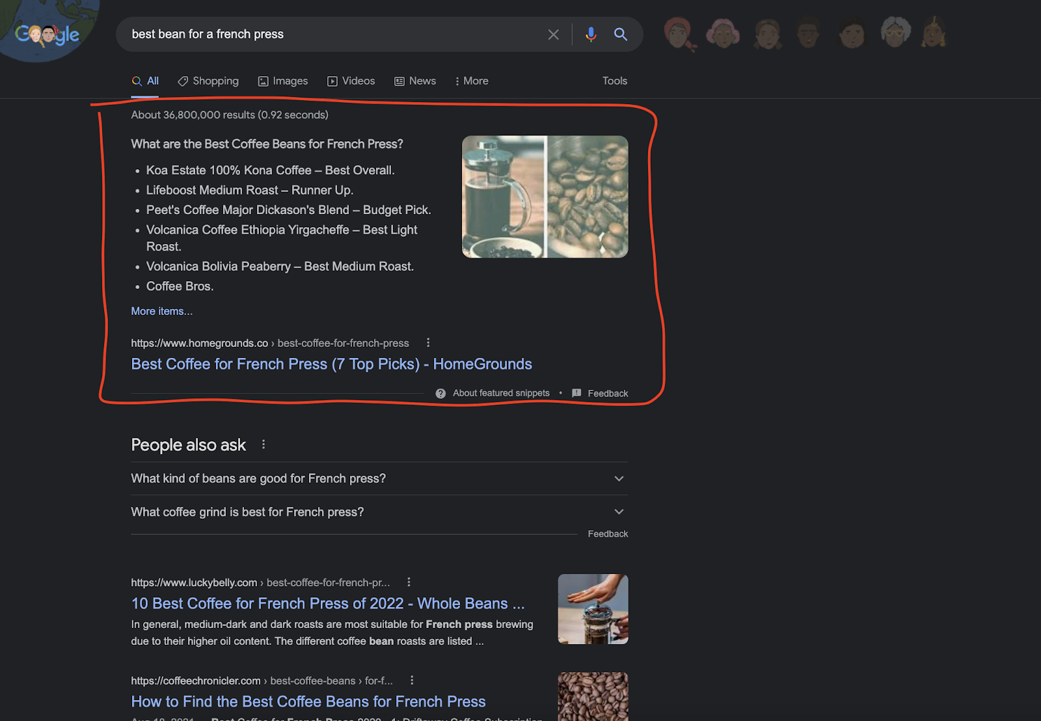
Task: Switch to the Videos tab
Action: (x=351, y=81)
